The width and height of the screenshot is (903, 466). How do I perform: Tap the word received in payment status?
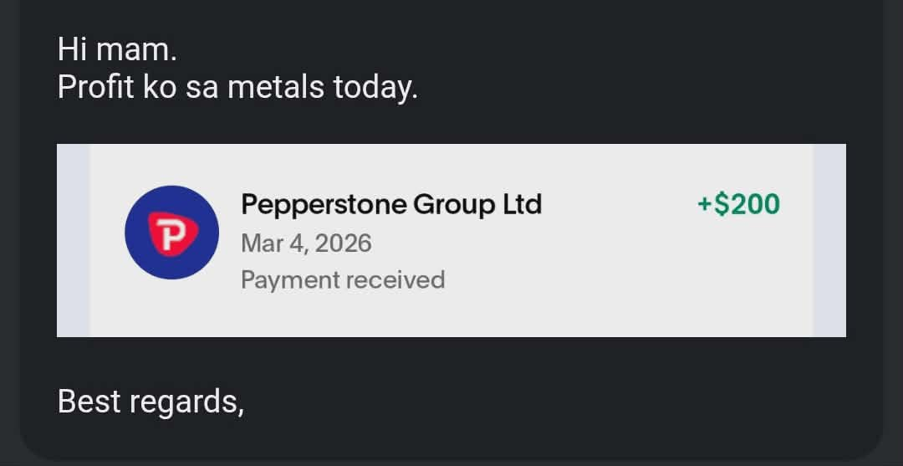tap(395, 279)
